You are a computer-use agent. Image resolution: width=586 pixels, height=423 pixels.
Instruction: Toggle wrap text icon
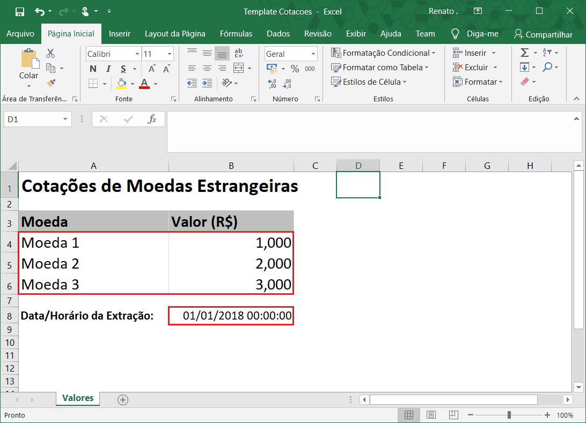239,53
